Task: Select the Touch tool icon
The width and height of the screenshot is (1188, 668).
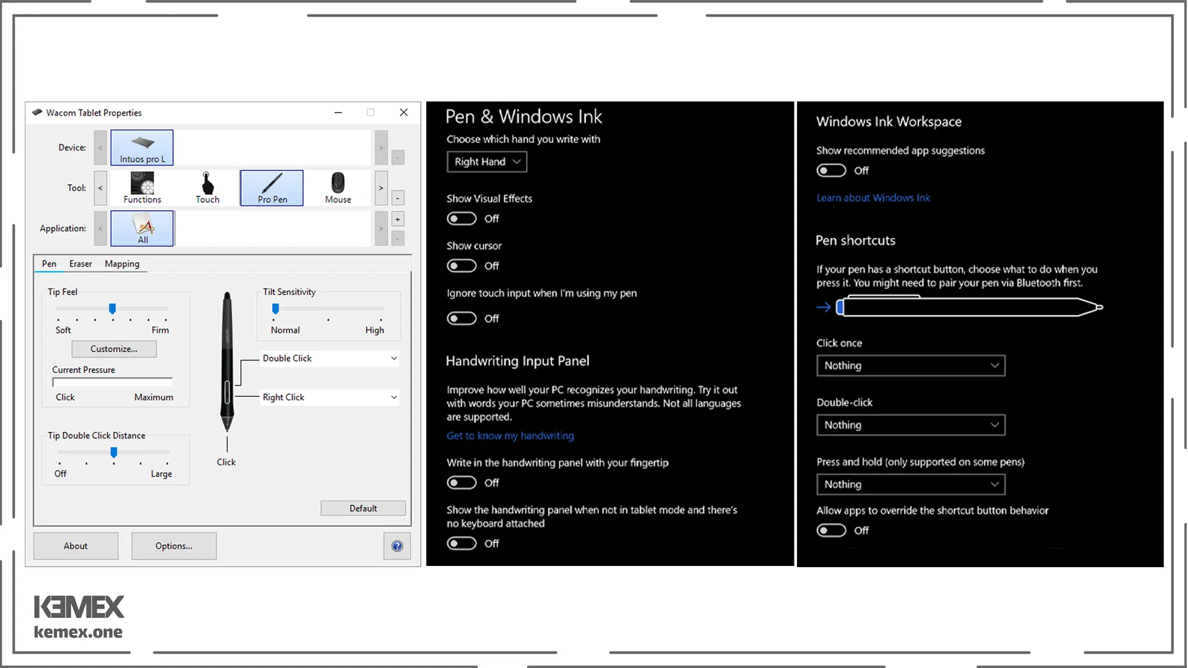Action: pyautogui.click(x=207, y=187)
